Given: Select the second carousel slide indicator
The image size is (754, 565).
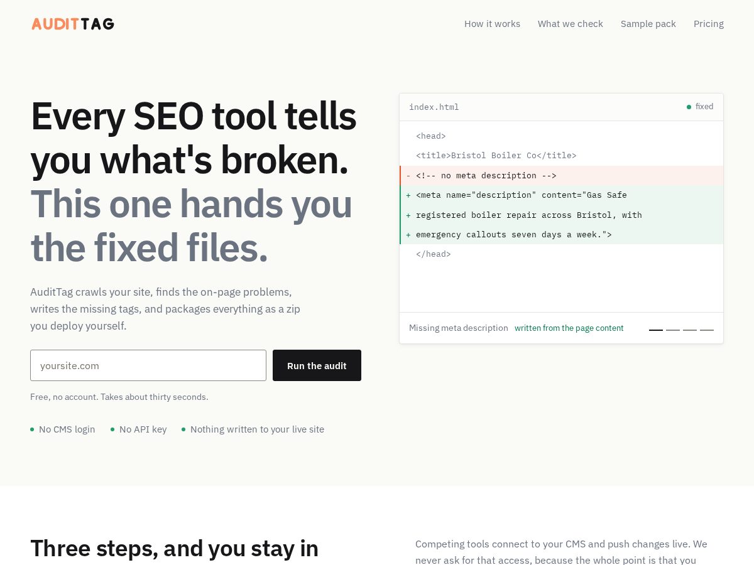Looking at the screenshot, I should (673, 330).
